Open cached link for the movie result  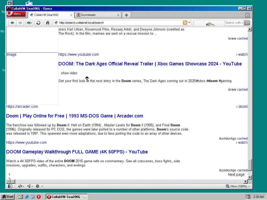[242, 39]
